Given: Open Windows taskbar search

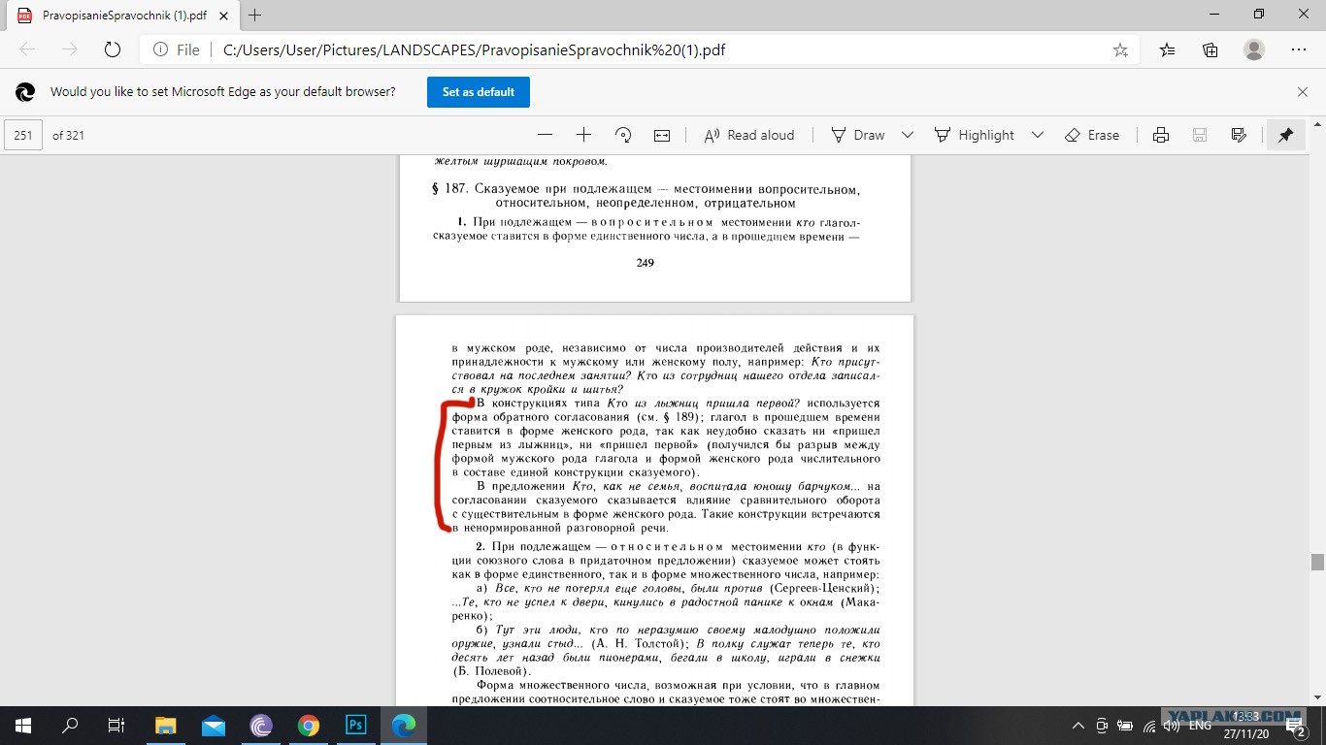Looking at the screenshot, I should 70,726.
